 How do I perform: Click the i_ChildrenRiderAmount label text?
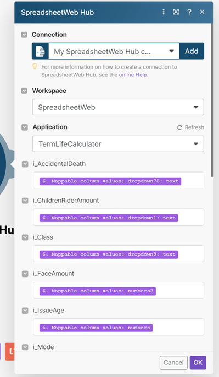tap(66, 201)
